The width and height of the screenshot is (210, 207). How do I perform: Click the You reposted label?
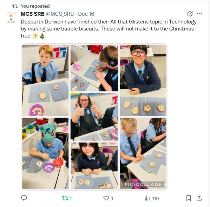coord(35,6)
